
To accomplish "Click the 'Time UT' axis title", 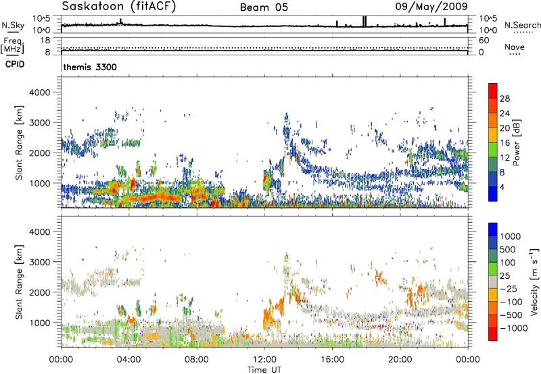I will tap(264, 370).
